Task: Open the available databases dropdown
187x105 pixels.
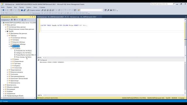Action: [18, 13]
